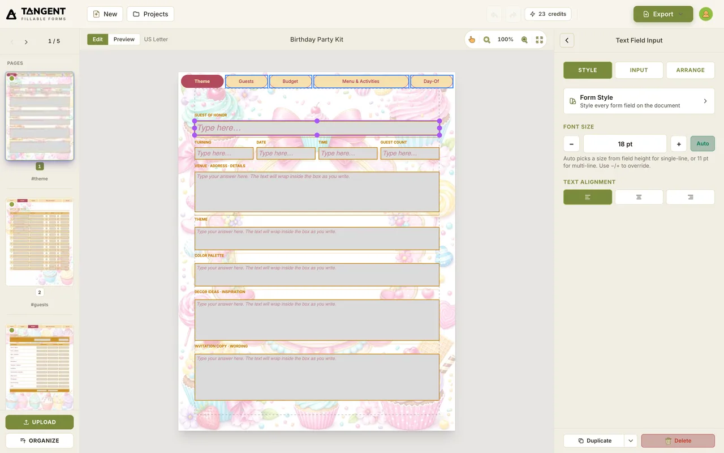The width and height of the screenshot is (724, 453).
Task: Open the Guests tab on the page
Action: tap(246, 81)
